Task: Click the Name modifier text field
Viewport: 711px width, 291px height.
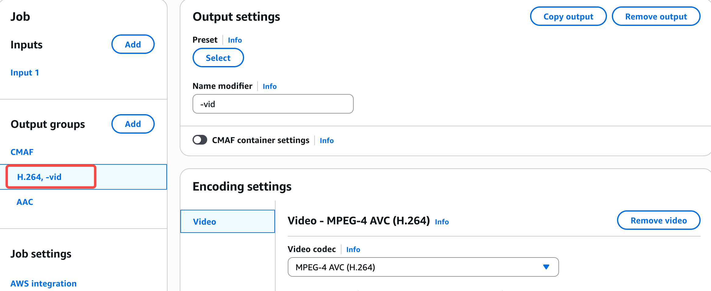Action: pyautogui.click(x=273, y=104)
